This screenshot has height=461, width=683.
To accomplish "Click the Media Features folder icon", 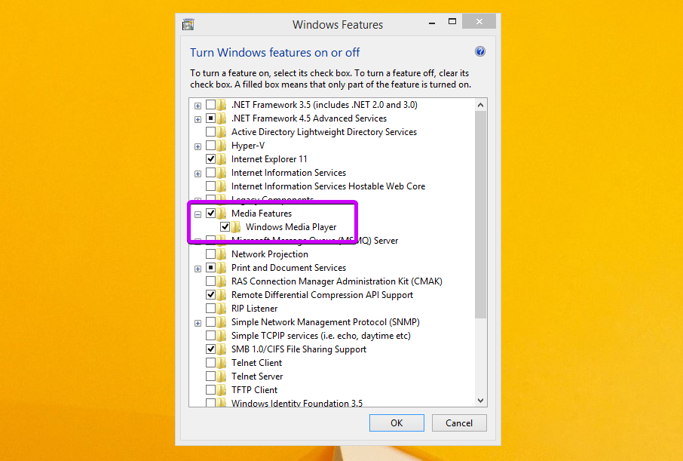I will 222,214.
